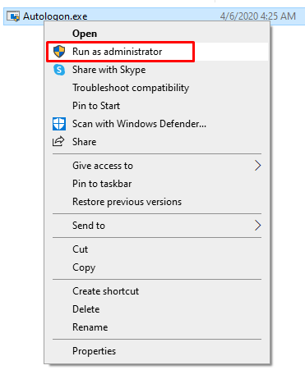
Task: Click the Share arrow icon
Action: click(58, 142)
